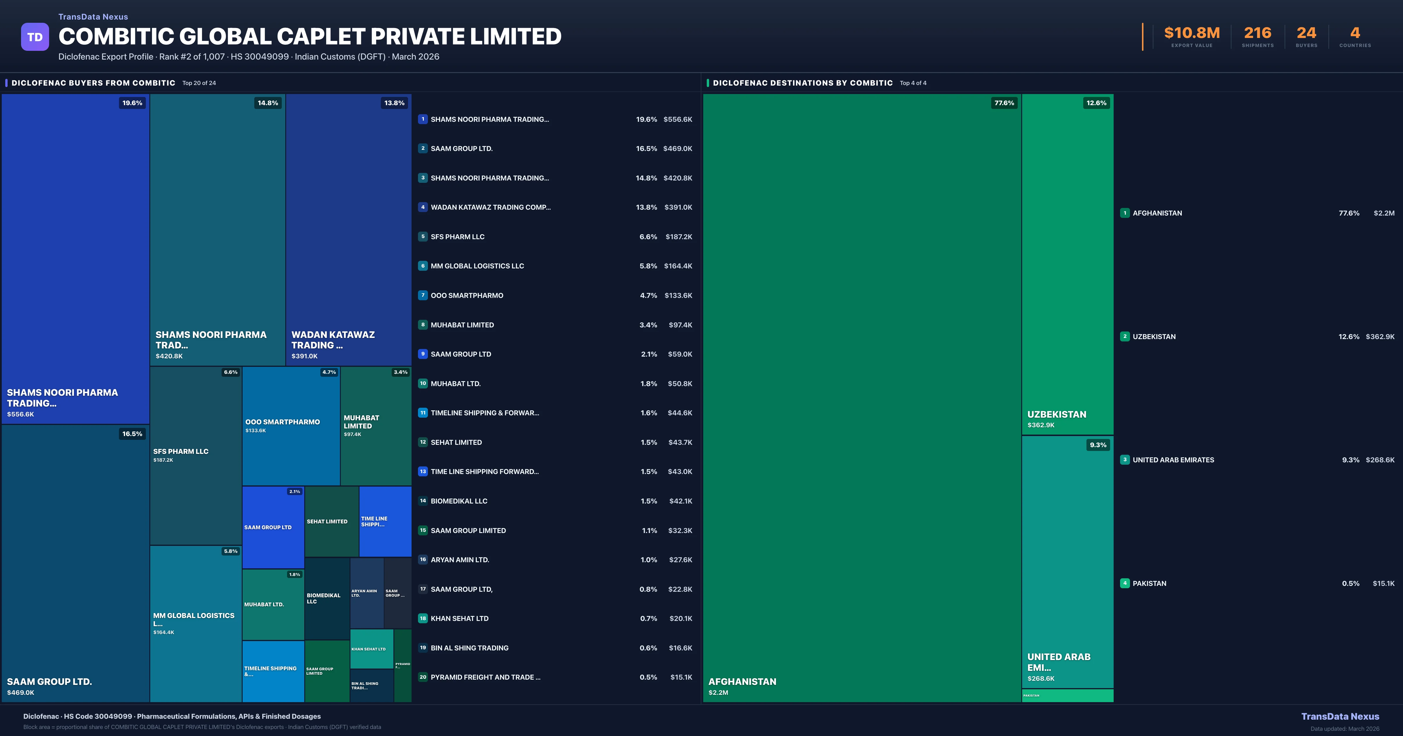
Task: Click rank 5 badge next to SFS Pharm LLC
Action: [x=423, y=237]
